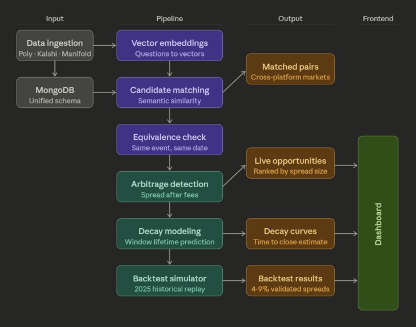Click the Data ingestion box
Screen dimensions: 416x327
pyautogui.click(x=55, y=45)
